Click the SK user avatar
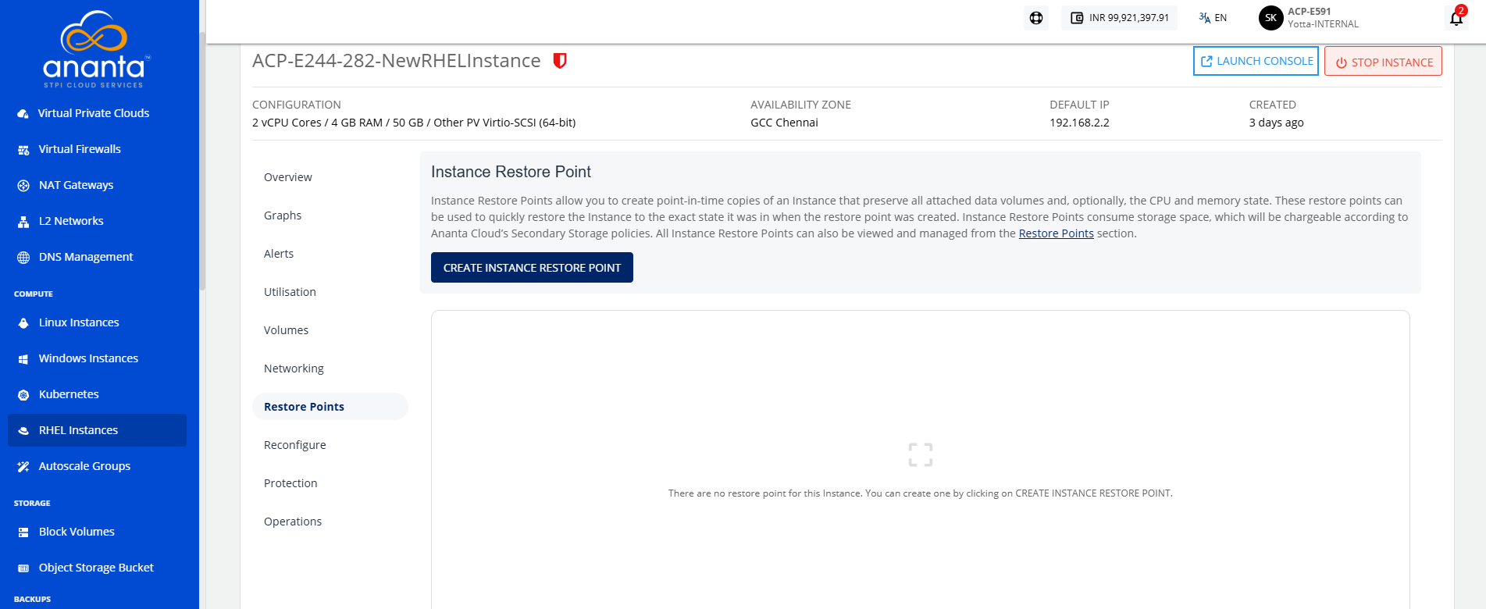Viewport: 1486px width, 609px height. pos(1271,18)
